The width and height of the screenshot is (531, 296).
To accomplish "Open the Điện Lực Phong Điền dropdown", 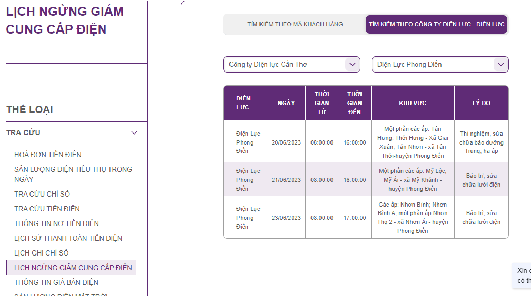I will [440, 65].
